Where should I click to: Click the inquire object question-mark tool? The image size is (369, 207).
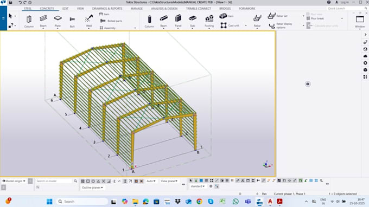pos(11,25)
